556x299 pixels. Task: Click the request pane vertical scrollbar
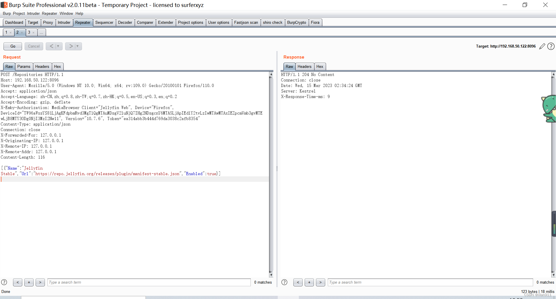tap(271, 174)
